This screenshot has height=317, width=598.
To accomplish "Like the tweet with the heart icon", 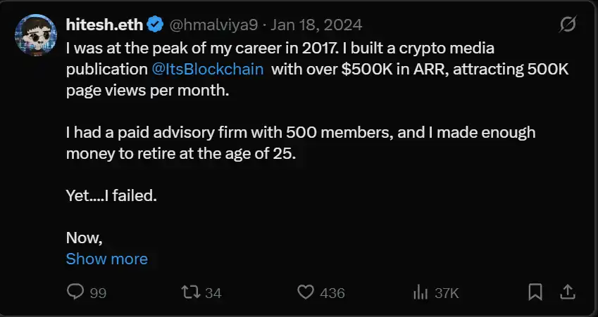I will (305, 292).
